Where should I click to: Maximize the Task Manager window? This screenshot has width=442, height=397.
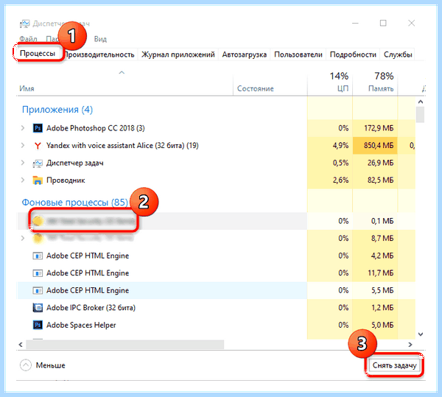tap(383, 23)
